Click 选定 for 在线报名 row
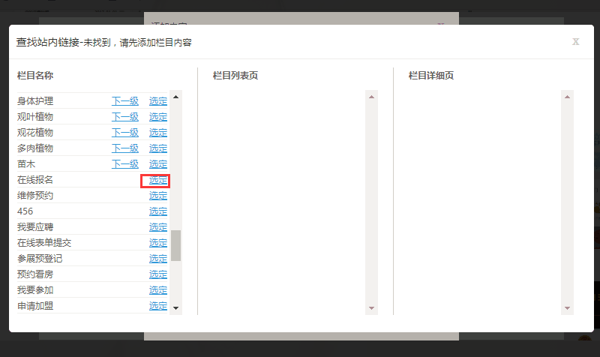The image size is (600, 357). point(158,180)
